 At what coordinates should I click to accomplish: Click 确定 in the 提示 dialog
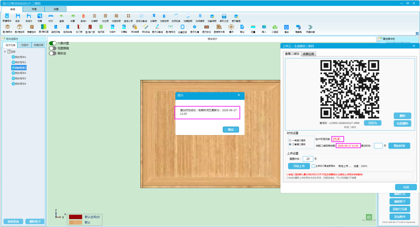click(x=231, y=129)
